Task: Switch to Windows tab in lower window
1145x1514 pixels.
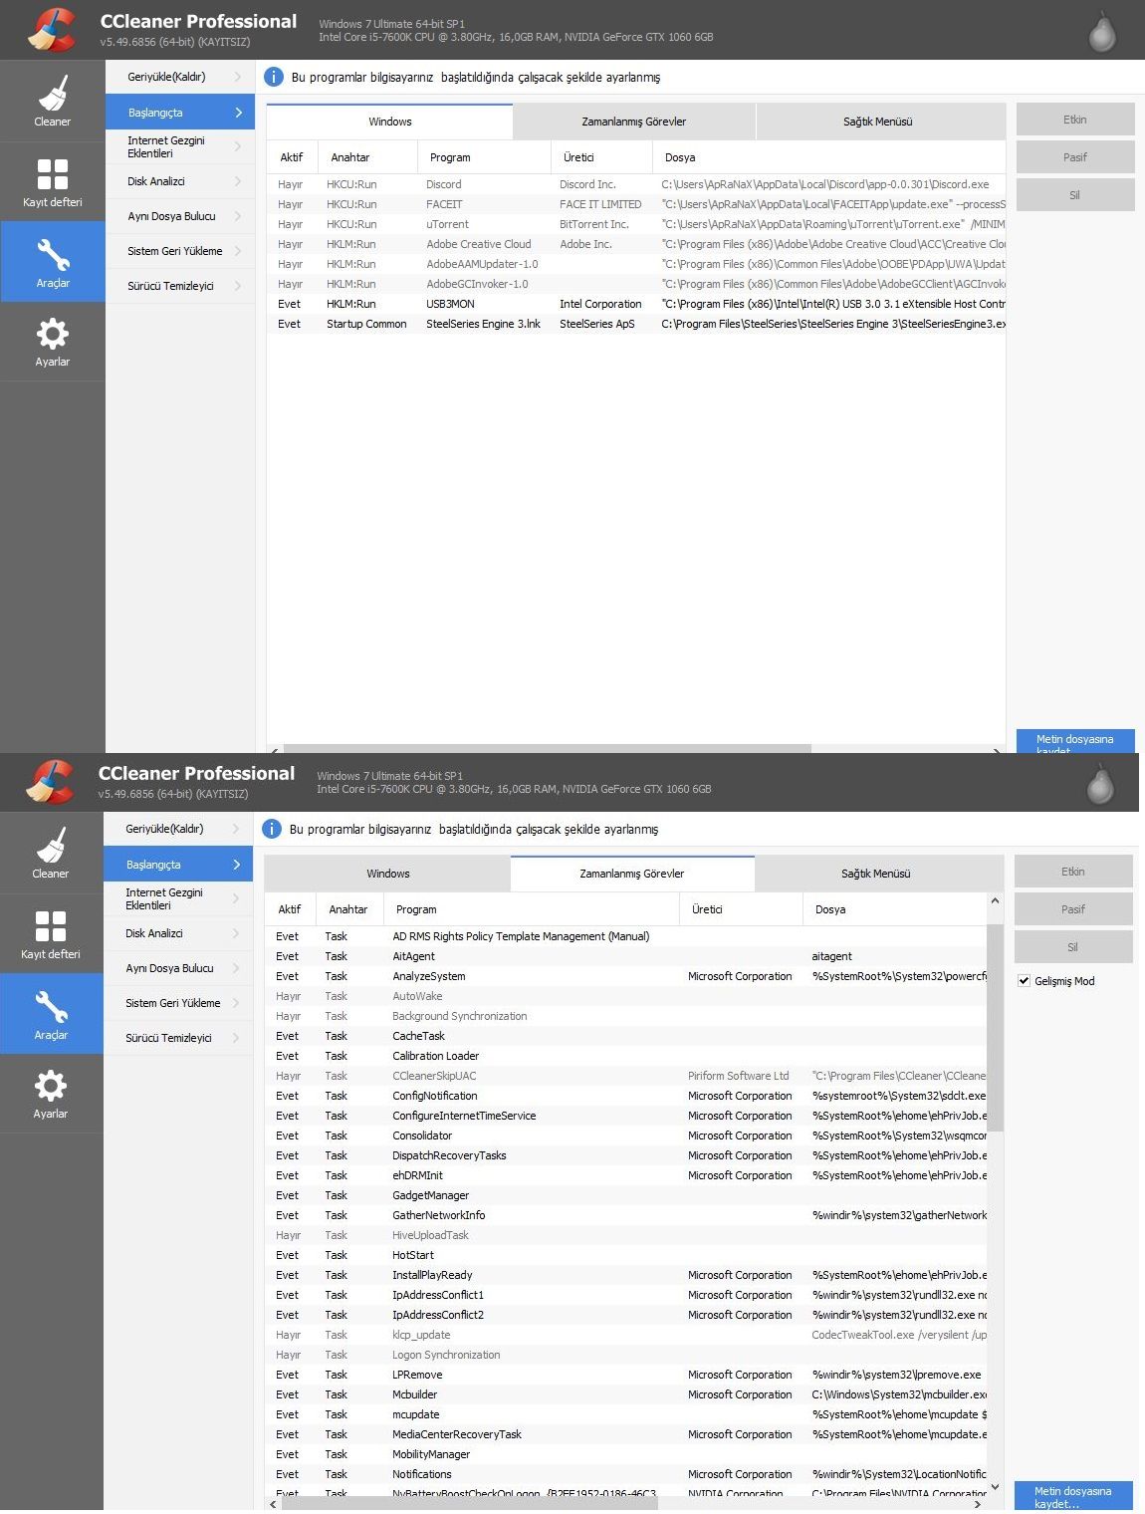Action: [x=388, y=874]
